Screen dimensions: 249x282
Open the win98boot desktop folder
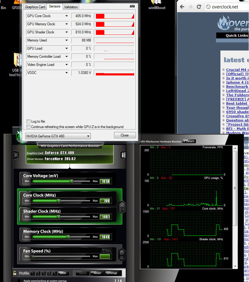157,5
